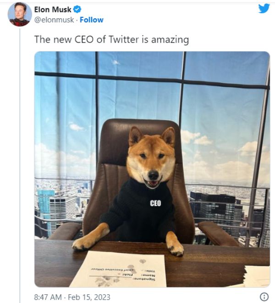
Task: Select the tweet text about new CEO
Action: click(111, 39)
